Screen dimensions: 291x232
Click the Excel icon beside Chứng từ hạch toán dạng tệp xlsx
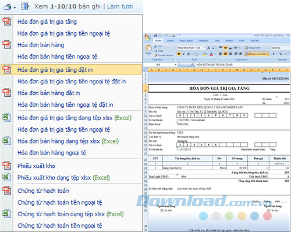point(6,214)
